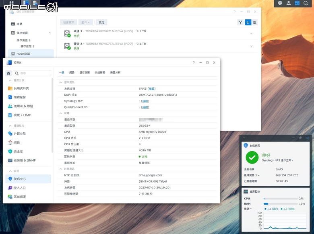Open the notifications chat bubble icon

280,3
